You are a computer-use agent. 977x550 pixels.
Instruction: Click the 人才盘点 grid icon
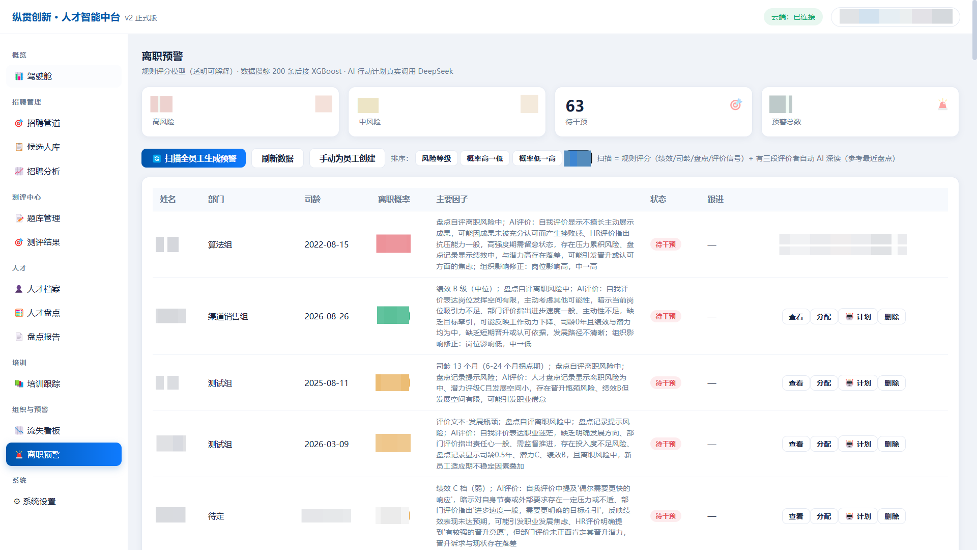click(x=19, y=313)
